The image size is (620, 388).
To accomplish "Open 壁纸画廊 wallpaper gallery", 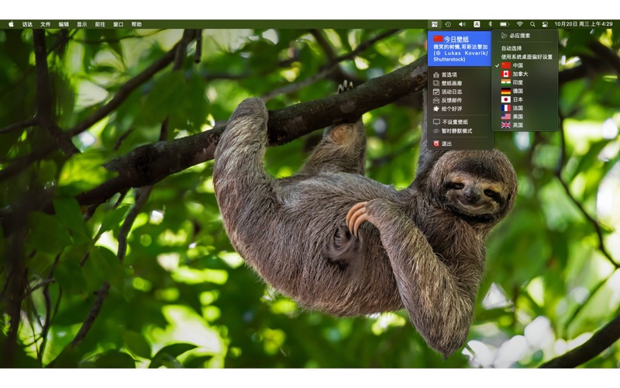I will point(451,83).
